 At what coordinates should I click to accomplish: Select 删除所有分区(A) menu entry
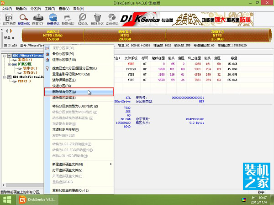tap(79, 92)
